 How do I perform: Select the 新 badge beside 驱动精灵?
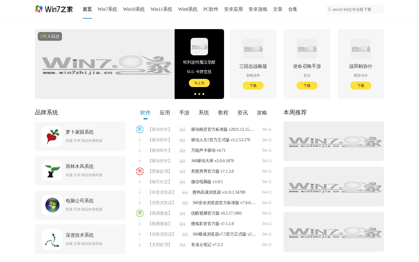click(140, 129)
